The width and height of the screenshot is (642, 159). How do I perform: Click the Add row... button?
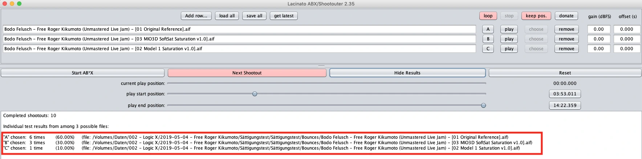(196, 16)
